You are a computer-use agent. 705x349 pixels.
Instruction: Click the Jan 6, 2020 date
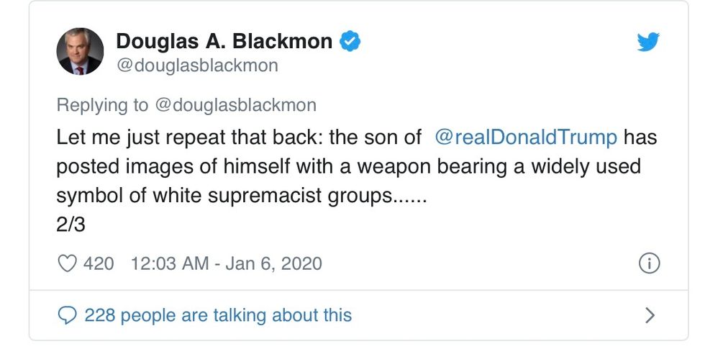pos(273,263)
